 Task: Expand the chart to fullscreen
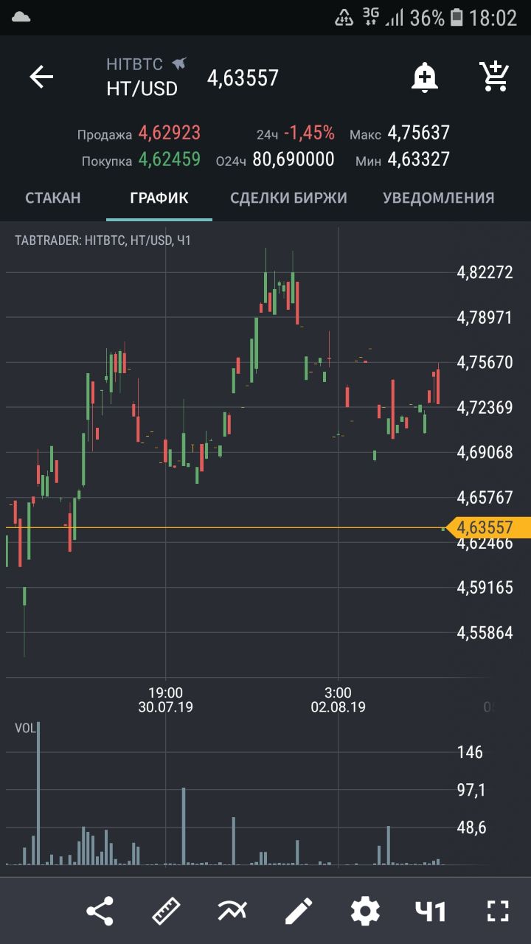[x=499, y=911]
